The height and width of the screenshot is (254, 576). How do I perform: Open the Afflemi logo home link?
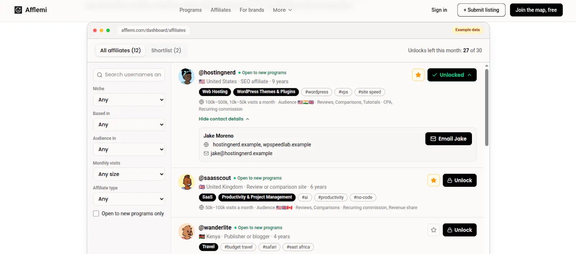[x=31, y=10]
